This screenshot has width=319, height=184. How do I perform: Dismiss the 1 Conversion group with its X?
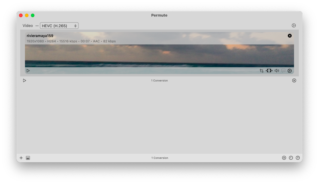click(x=294, y=80)
